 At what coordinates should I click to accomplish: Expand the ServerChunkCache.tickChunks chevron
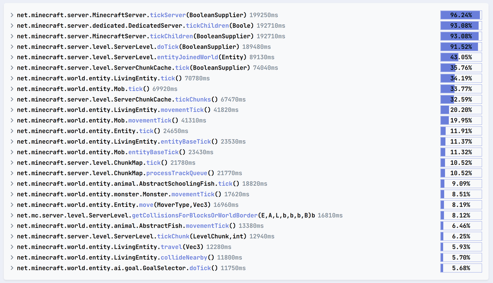pyautogui.click(x=12, y=100)
